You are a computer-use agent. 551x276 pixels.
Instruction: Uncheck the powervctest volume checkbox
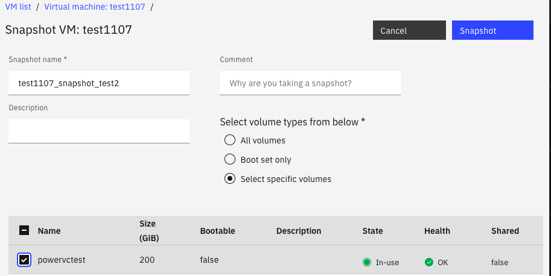(24, 260)
